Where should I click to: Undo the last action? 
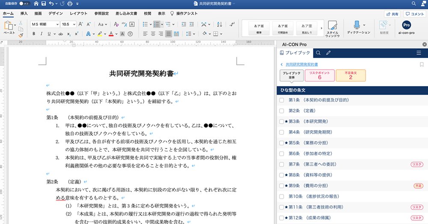point(51,3)
